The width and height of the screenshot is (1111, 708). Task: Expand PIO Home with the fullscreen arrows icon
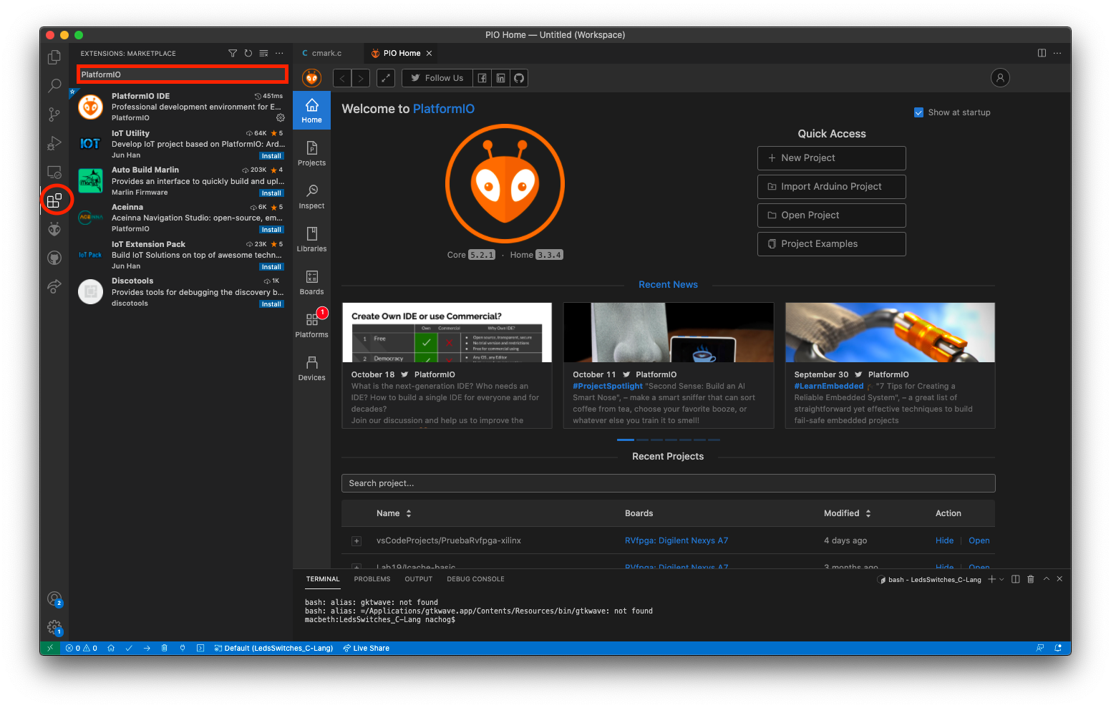[386, 78]
